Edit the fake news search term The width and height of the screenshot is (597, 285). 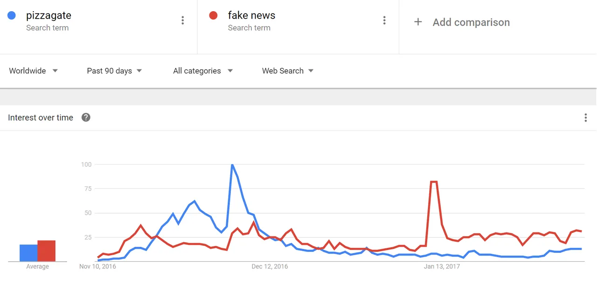[251, 15]
